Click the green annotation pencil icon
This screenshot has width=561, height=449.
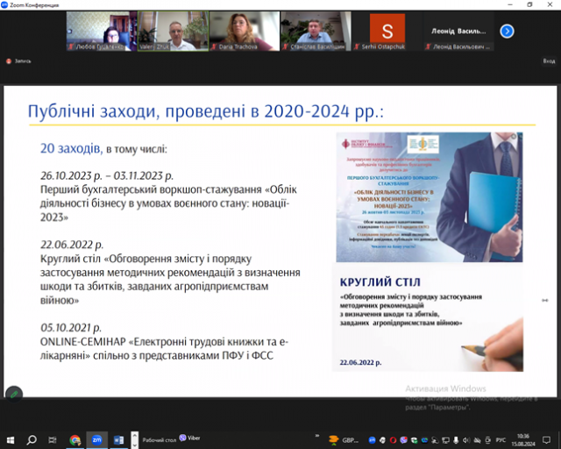point(14,395)
